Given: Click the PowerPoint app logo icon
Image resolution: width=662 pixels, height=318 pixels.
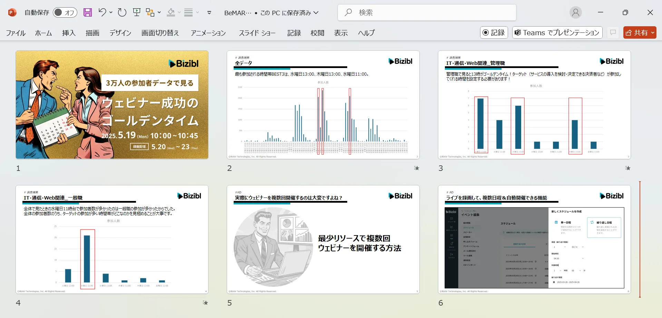Looking at the screenshot, I should pyautogui.click(x=12, y=13).
